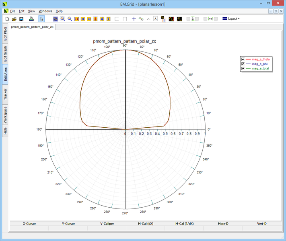Save using the floppy disk icon
This screenshot has width=286, height=241.
click(21, 19)
